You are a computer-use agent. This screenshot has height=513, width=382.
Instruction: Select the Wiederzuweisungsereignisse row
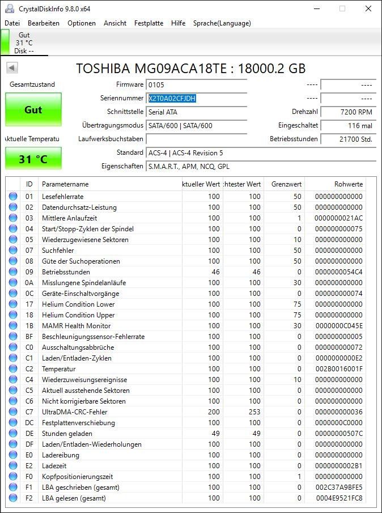click(x=186, y=380)
